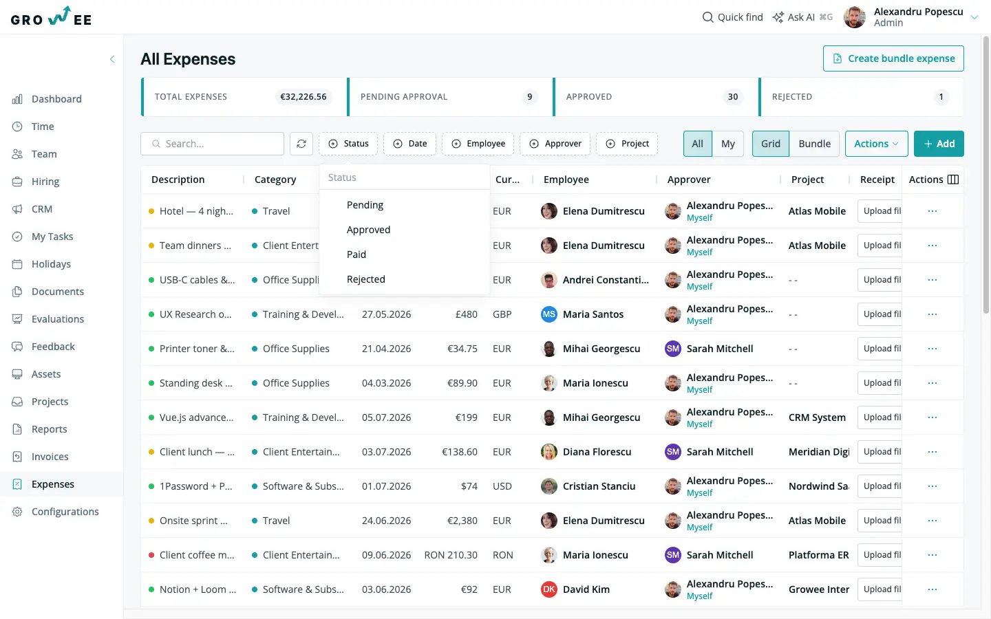This screenshot has height=619, width=991.
Task: Upload file for Notion + Loom row
Action: pyautogui.click(x=880, y=589)
